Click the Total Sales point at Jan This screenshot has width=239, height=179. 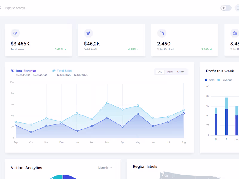pyautogui.click(x=77, y=113)
